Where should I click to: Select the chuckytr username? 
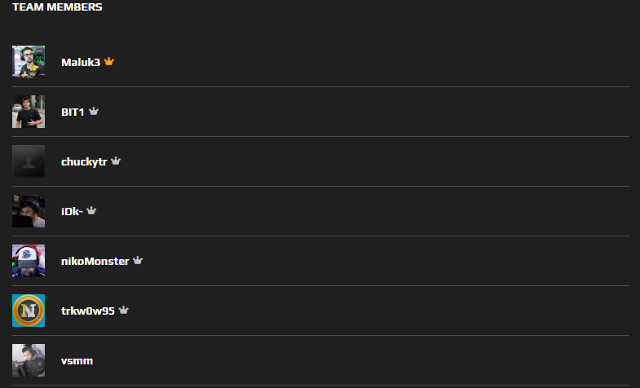pyautogui.click(x=84, y=162)
